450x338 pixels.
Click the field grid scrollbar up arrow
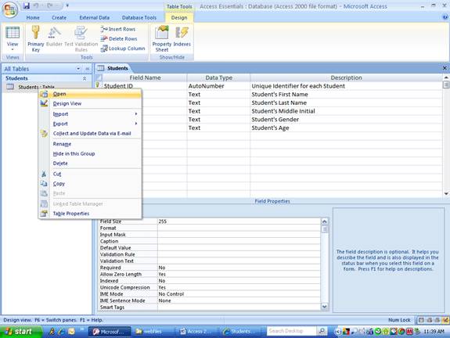[x=446, y=77]
